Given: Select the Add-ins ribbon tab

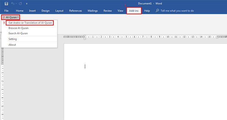Looking at the screenshot, I should pyautogui.click(x=134, y=11).
